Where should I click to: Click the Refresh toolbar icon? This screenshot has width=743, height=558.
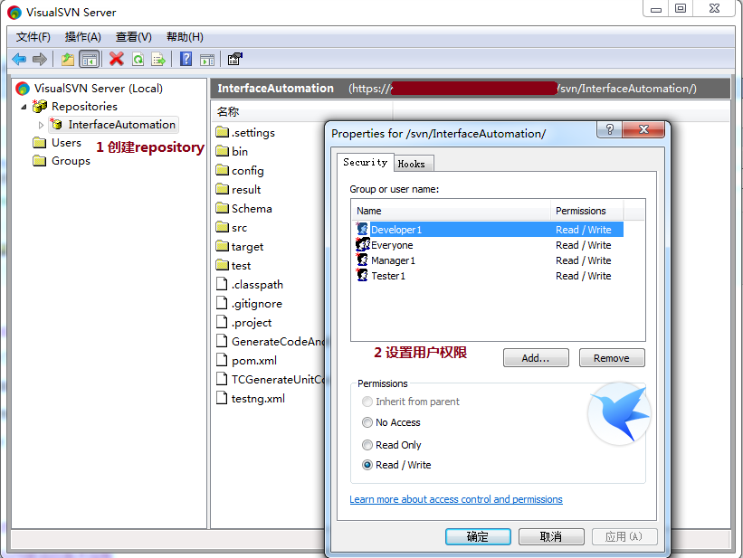[138, 59]
